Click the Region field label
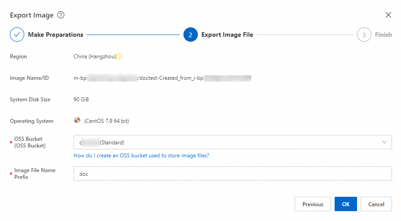Viewport: 401px width, 221px height. pyautogui.click(x=18, y=56)
